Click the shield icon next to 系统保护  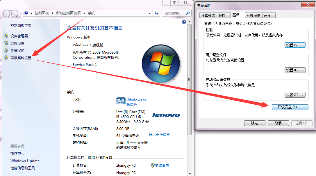[x=6, y=50]
